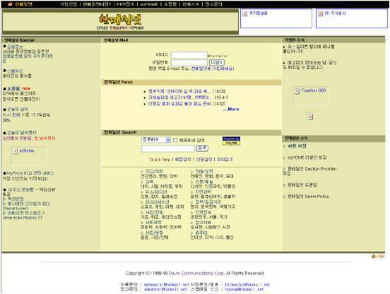Open the broken image in the top-right banner
Viewport: 390px width, 294px height.
321,13
